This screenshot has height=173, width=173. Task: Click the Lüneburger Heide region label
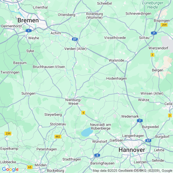(x=152, y=5)
